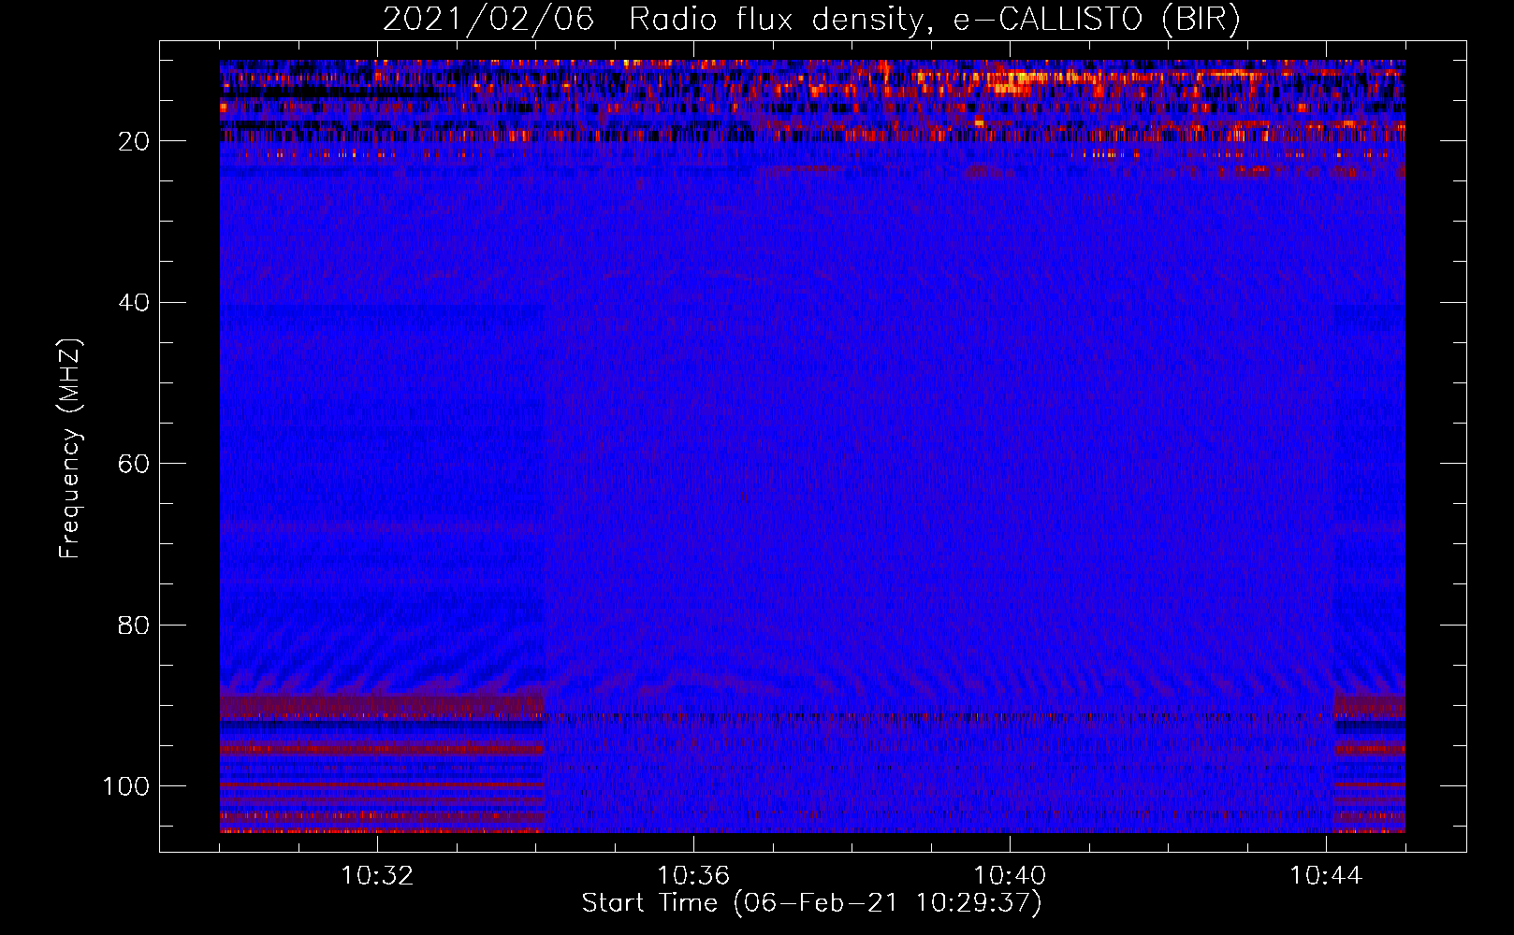Click the '40' frequency tick label

click(135, 303)
